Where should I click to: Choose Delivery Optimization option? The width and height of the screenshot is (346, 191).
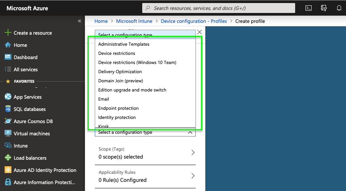tap(145, 72)
